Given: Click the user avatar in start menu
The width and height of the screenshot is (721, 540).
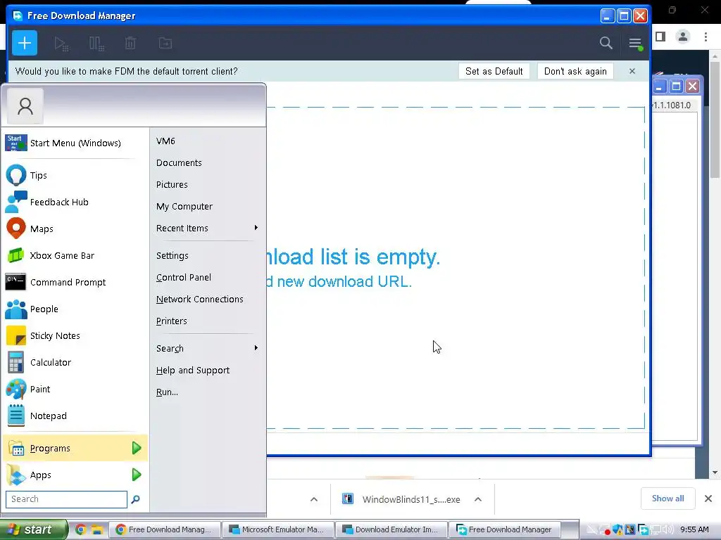Looking at the screenshot, I should point(25,106).
